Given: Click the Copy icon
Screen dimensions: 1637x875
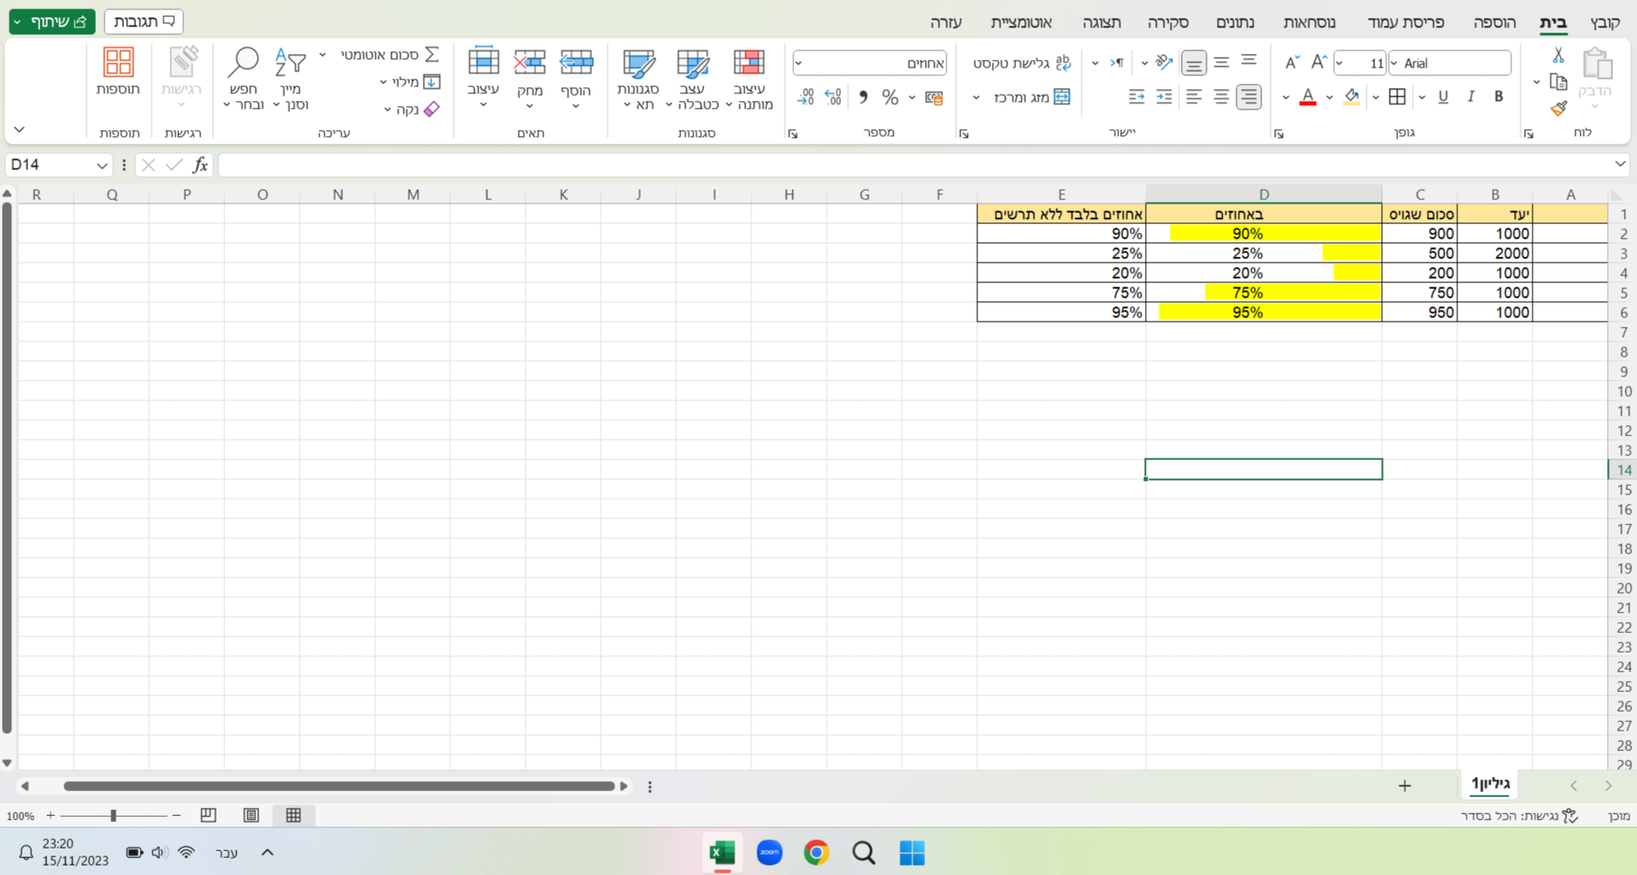Looking at the screenshot, I should pyautogui.click(x=1558, y=82).
